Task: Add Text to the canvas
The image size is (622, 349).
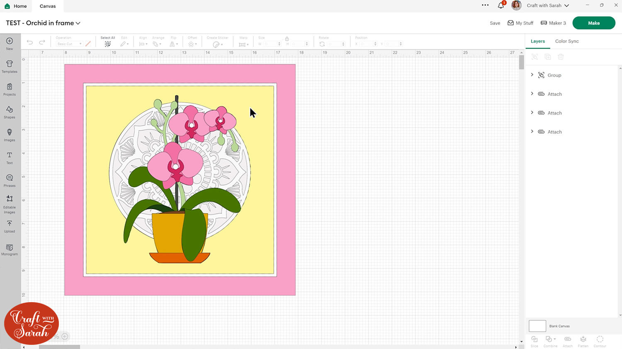Action: tap(10, 157)
